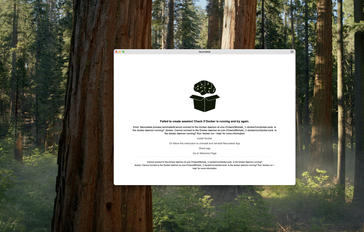
Task: Go to Welcome Page link
Action: 204,153
